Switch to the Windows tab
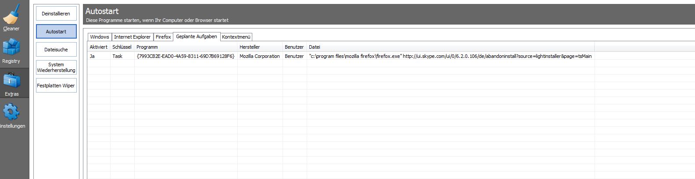This screenshot has height=179, width=695. click(x=100, y=37)
